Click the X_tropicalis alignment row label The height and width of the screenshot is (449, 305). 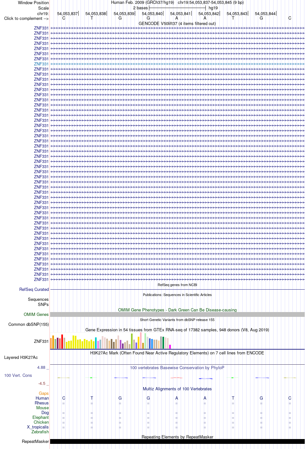[x=38, y=427]
